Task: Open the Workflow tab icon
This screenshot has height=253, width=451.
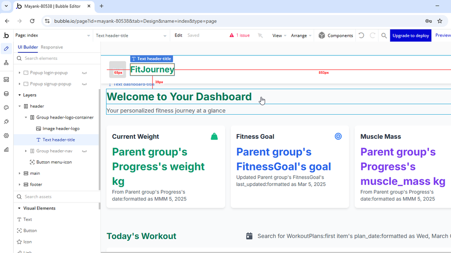Action: [6, 63]
